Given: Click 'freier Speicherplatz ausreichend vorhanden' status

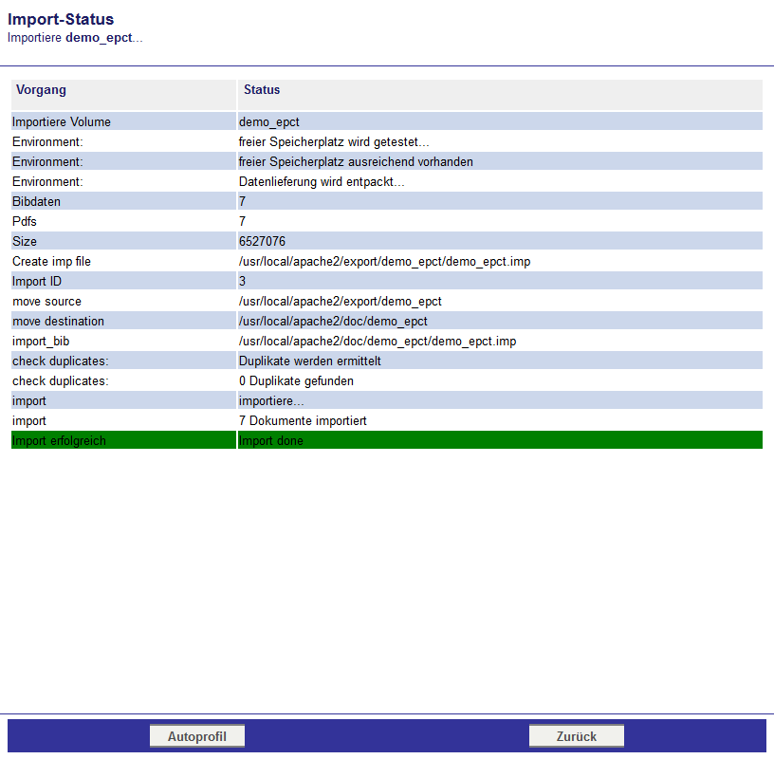Looking at the screenshot, I should coord(356,161).
